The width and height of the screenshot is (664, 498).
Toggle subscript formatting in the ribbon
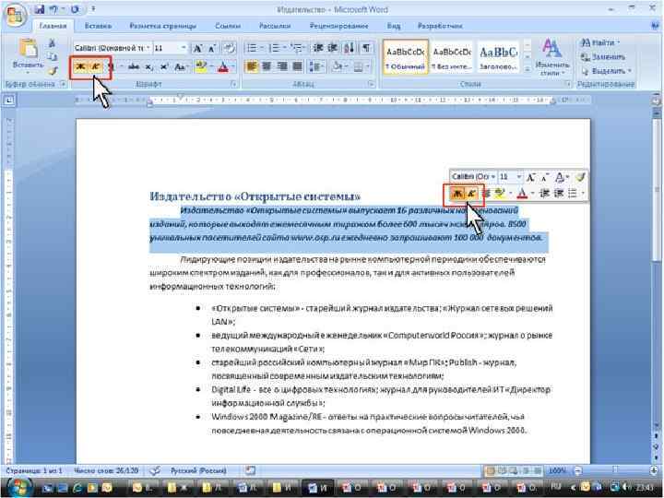(x=149, y=66)
